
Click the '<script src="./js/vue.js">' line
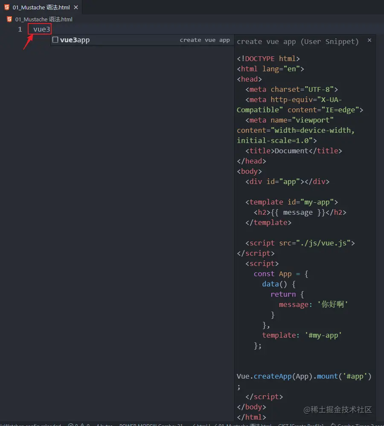pyautogui.click(x=300, y=243)
